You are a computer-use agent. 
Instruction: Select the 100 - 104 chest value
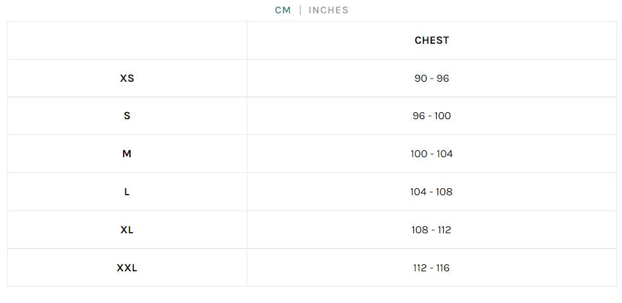432,154
